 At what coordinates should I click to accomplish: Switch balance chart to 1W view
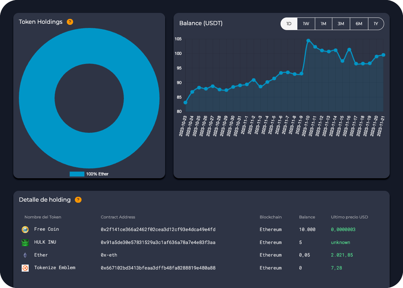click(x=306, y=23)
